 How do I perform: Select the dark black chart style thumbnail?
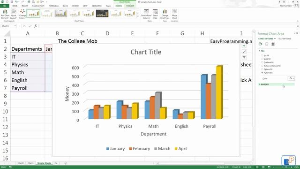[102, 14]
